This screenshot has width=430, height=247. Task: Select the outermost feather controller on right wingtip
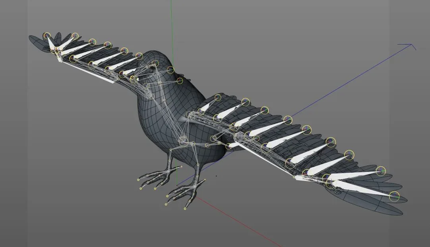click(x=395, y=195)
